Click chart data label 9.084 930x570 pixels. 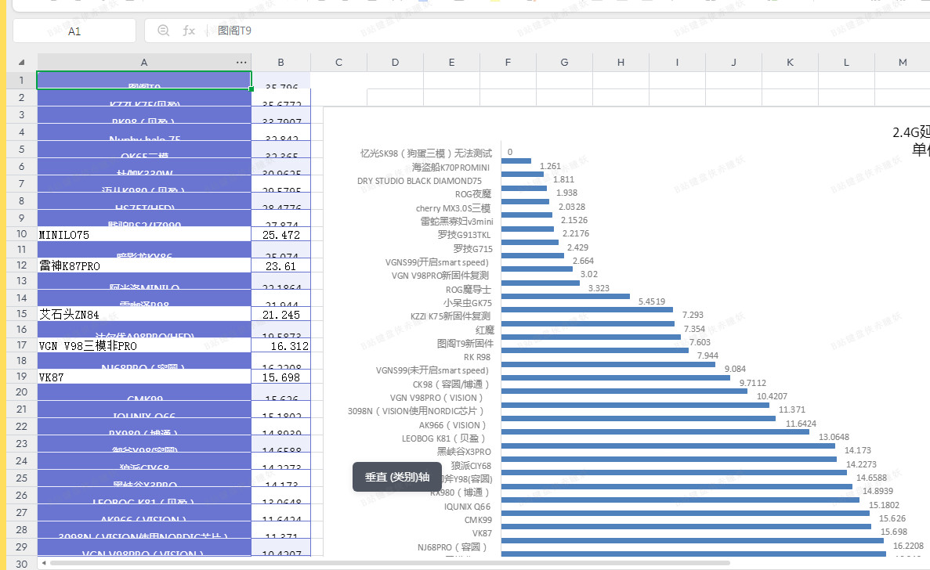tap(735, 369)
